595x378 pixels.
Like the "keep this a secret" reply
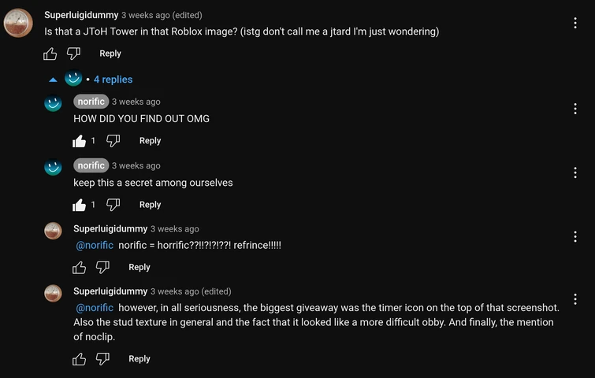click(x=79, y=205)
